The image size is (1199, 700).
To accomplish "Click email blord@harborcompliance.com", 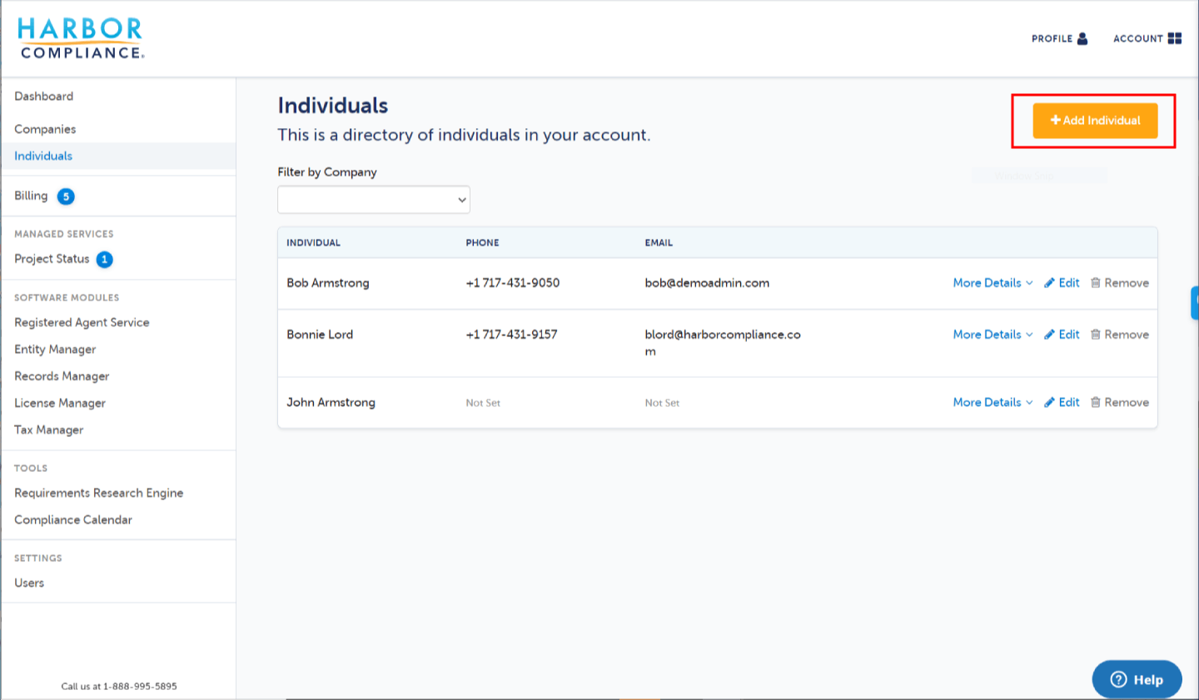I will coord(723,343).
